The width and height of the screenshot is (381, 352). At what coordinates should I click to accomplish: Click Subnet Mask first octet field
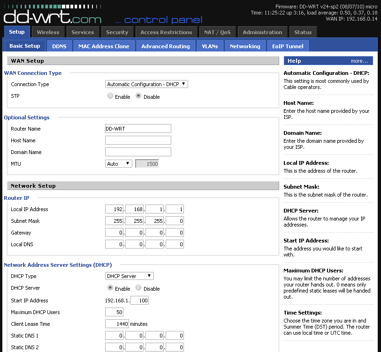(114, 220)
